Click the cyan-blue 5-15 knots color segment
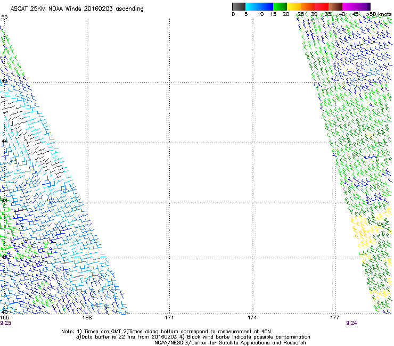The height and width of the screenshot is (346, 394). (x=259, y=6)
